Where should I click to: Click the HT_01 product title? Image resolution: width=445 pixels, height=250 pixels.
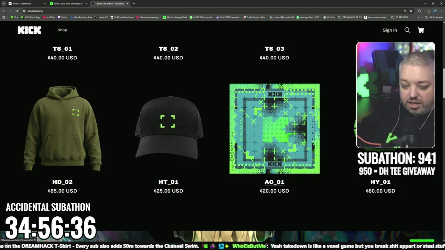[169, 182]
